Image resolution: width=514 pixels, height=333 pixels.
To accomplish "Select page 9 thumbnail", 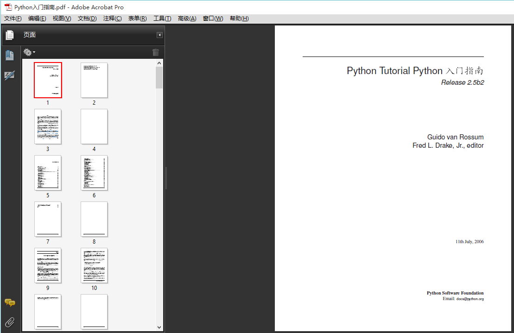I will click(48, 265).
